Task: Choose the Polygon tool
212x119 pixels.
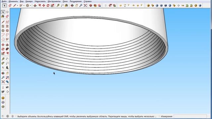Action: pos(7,31)
